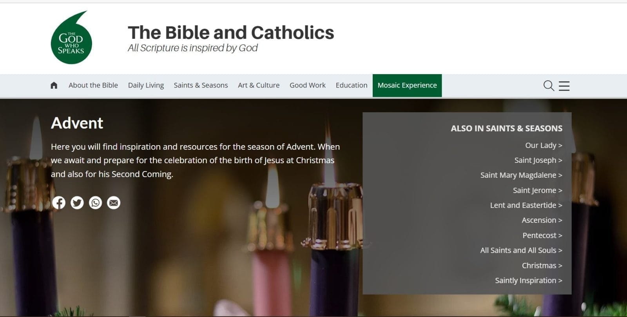
Task: Expand the Art & Culture menu
Action: click(259, 86)
